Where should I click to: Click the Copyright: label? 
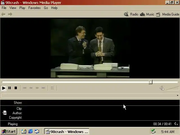[x=16, y=118]
